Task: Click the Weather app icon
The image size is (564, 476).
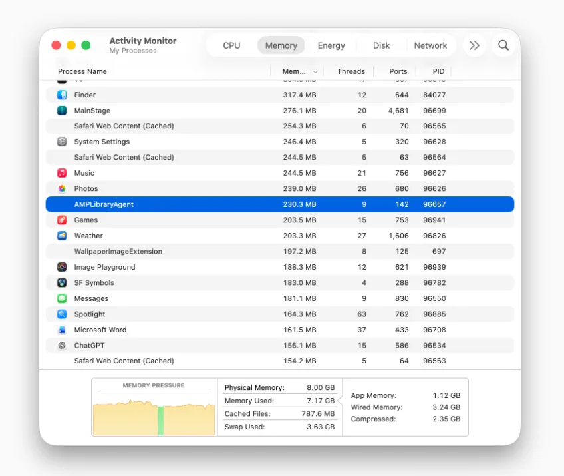Action: pyautogui.click(x=62, y=236)
